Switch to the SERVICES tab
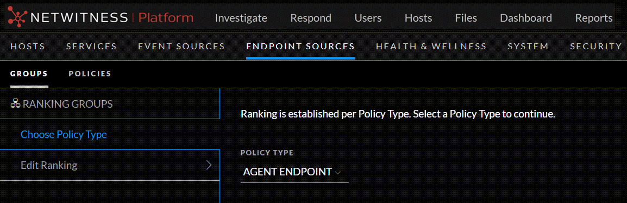Viewport: 627px width, 203px height. click(92, 47)
